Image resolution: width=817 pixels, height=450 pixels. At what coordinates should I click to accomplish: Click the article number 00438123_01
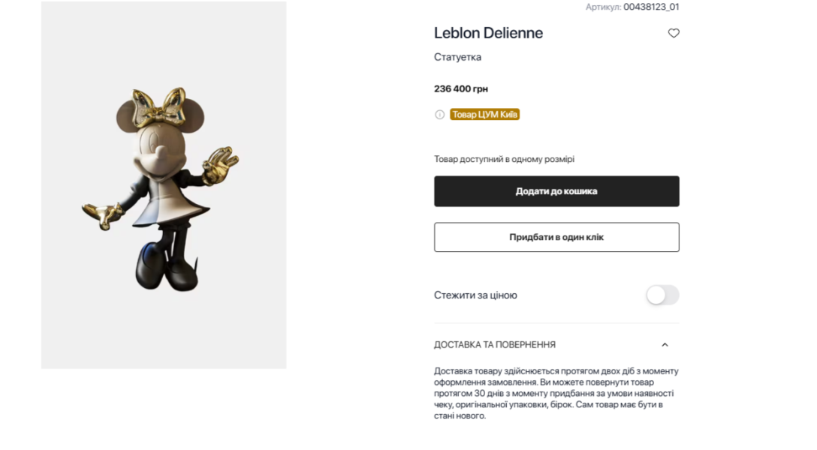[x=651, y=7]
